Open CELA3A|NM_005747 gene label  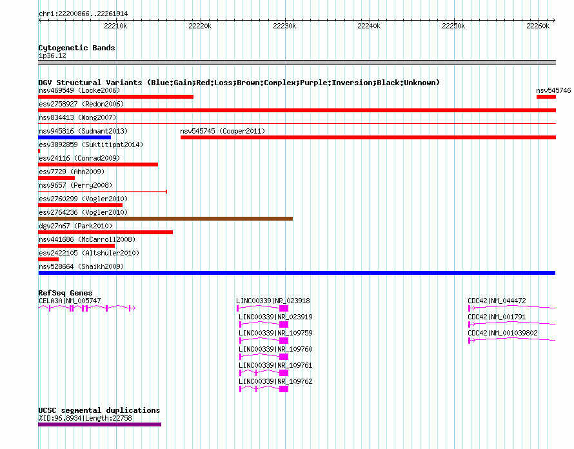point(70,301)
